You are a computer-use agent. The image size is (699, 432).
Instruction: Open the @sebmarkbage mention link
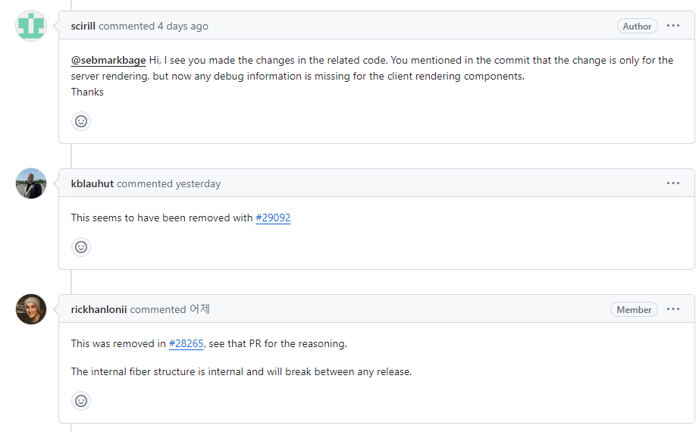click(x=108, y=60)
